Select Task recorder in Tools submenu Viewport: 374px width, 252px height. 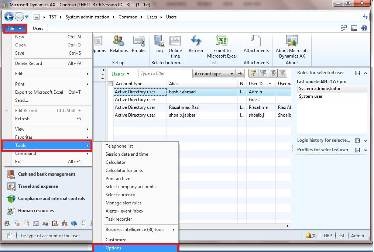119,219
